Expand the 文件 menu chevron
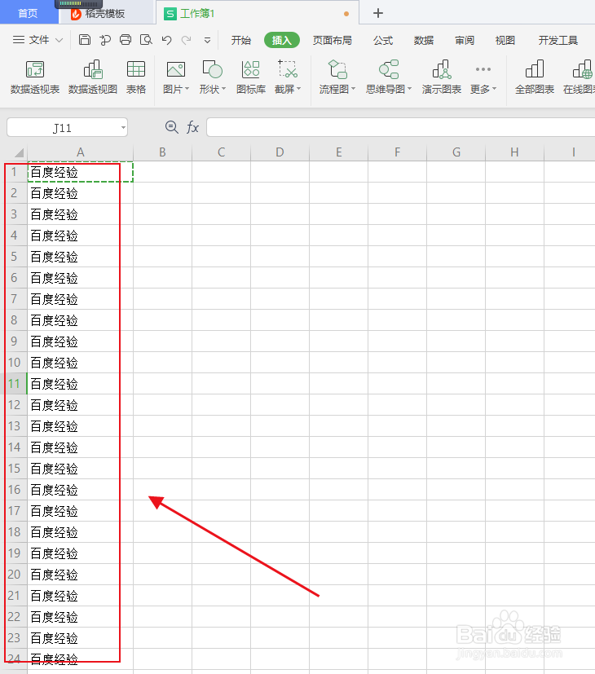 point(59,41)
